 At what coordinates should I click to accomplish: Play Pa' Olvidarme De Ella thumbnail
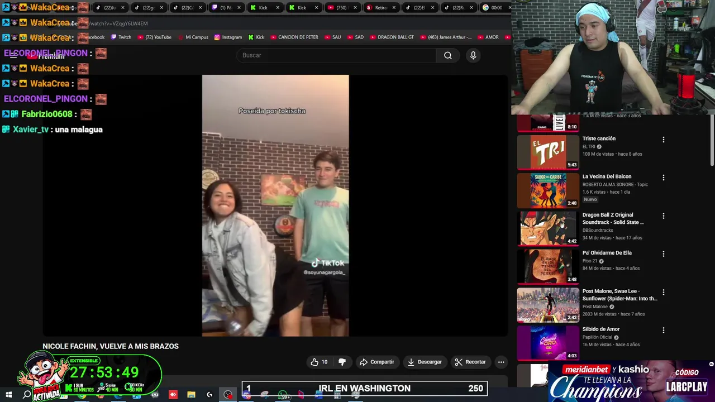pyautogui.click(x=548, y=266)
